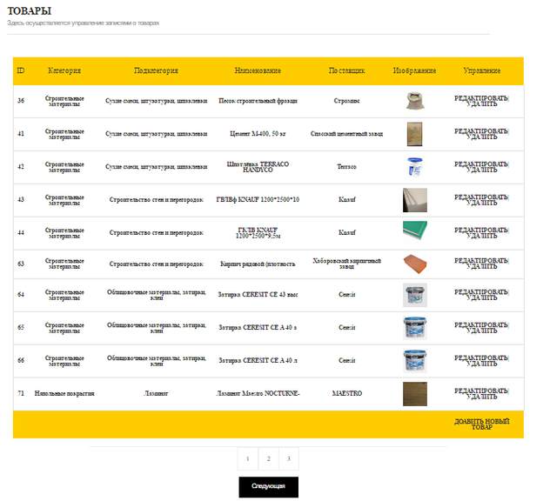Click supplier 'Ceresit' in row 65
Screen dimensions: 543x501
point(346,328)
